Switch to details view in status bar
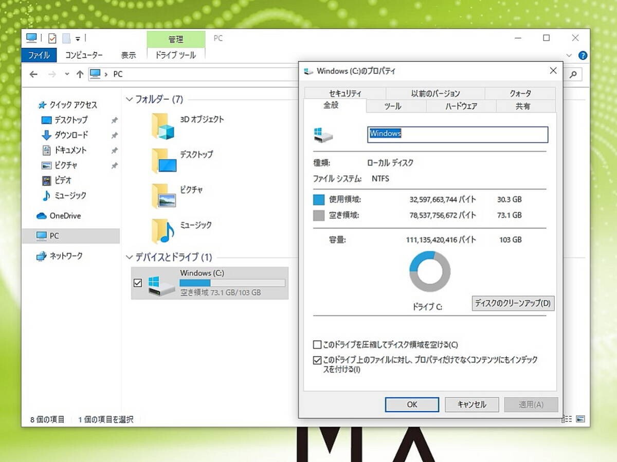 tap(567, 419)
